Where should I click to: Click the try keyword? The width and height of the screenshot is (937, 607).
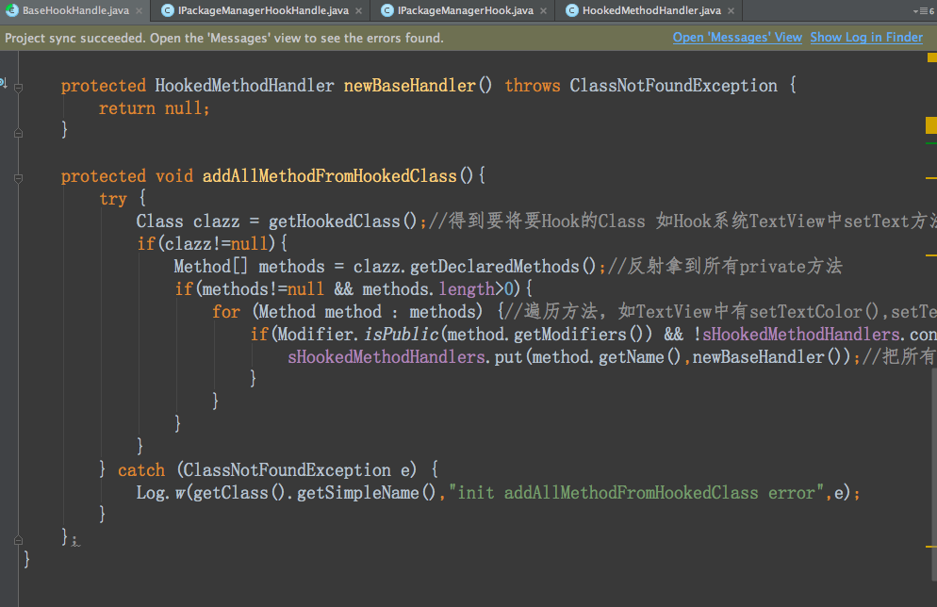[x=113, y=198]
